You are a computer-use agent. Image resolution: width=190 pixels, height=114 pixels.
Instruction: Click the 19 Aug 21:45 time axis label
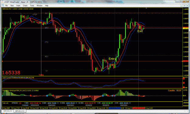(149, 108)
